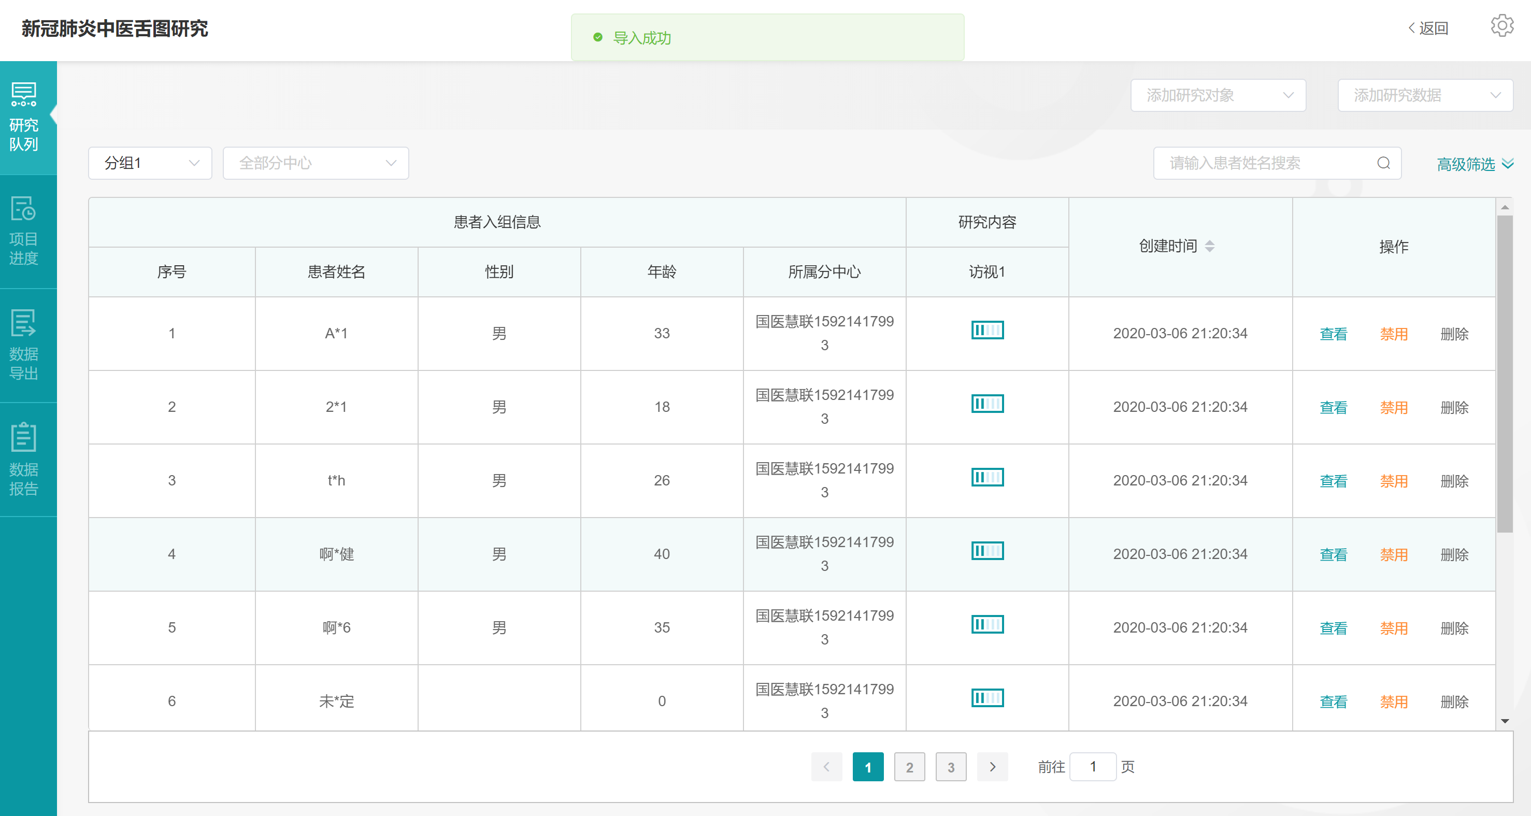This screenshot has width=1531, height=816.
Task: Disable patient 啊*健 with 禁用
Action: click(x=1393, y=554)
